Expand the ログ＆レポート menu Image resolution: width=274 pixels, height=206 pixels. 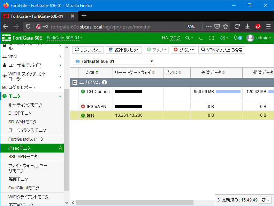point(32,88)
